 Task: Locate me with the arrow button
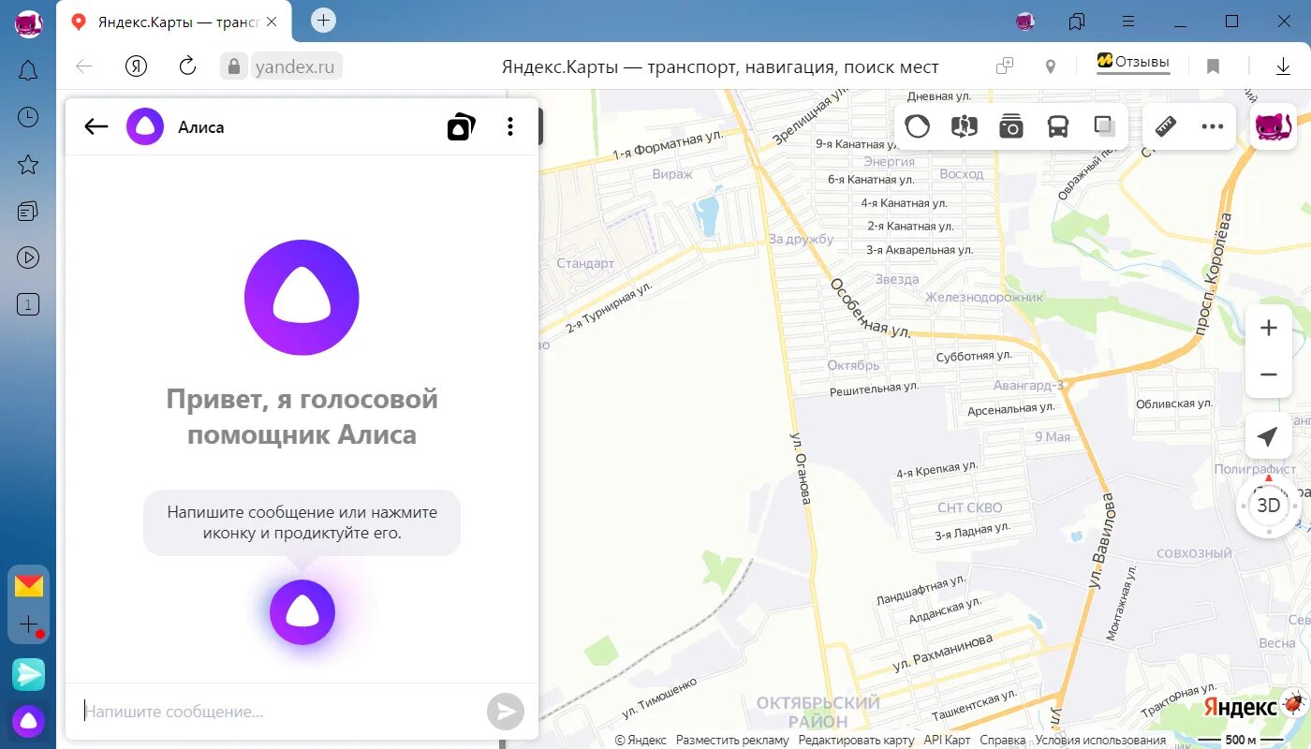click(x=1268, y=437)
